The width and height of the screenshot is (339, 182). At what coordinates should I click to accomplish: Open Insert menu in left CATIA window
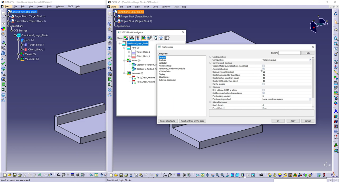click(40, 7)
